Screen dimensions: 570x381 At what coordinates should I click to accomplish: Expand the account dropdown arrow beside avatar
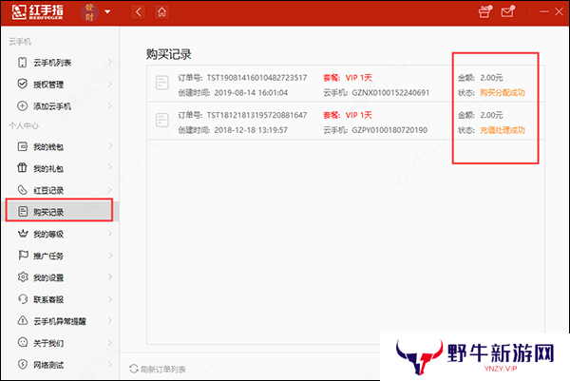click(x=107, y=11)
